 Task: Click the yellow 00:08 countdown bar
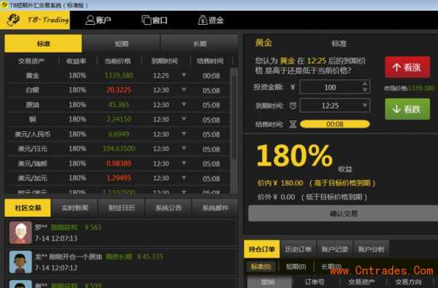click(335, 124)
